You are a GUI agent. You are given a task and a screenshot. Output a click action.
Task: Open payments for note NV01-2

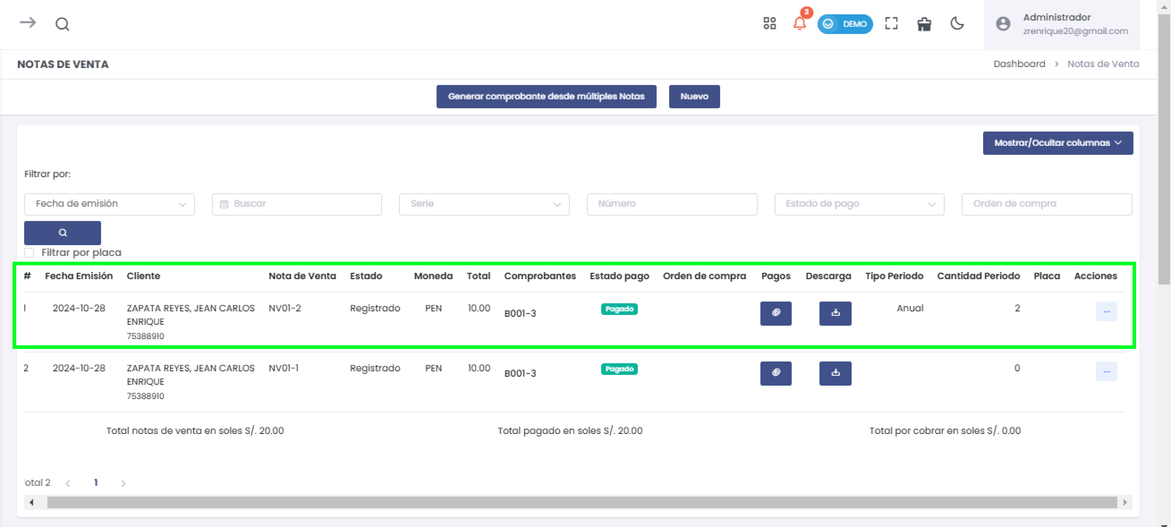(776, 313)
